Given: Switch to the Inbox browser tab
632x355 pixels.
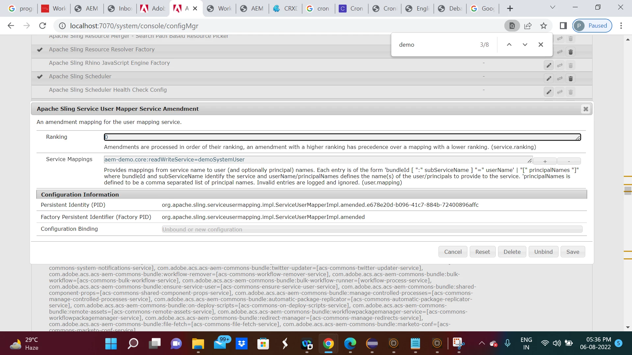Looking at the screenshot, I should tap(120, 9).
